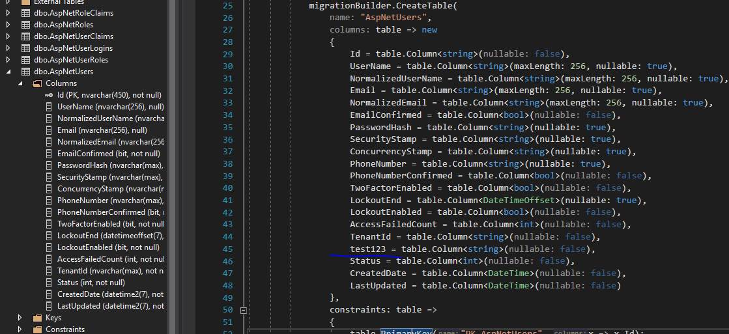The width and height of the screenshot is (729, 334).
Task: Expand the dbo.AspNetRoles table node
Action: [8, 25]
